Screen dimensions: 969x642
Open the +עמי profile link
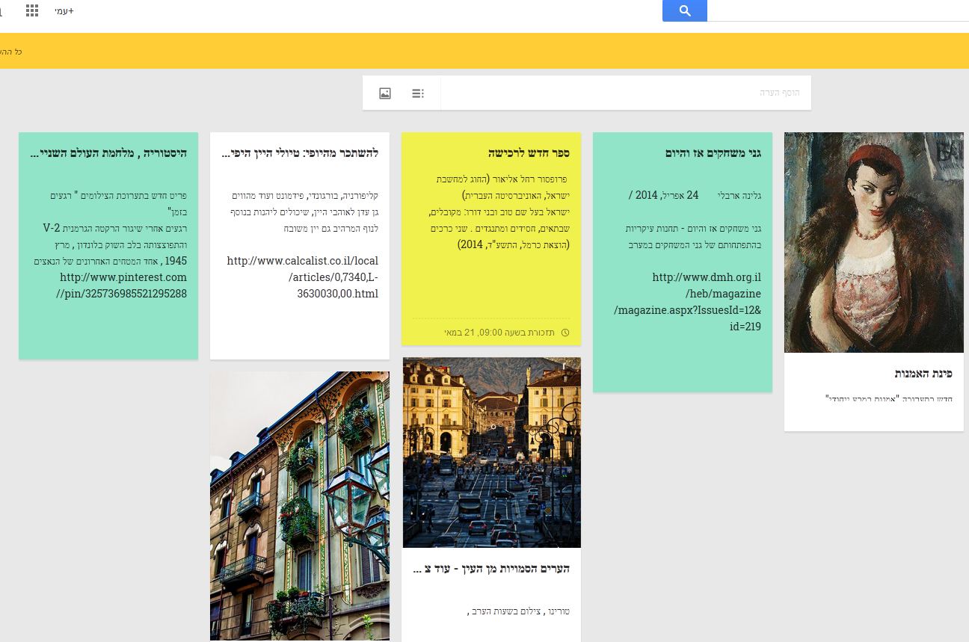click(64, 11)
